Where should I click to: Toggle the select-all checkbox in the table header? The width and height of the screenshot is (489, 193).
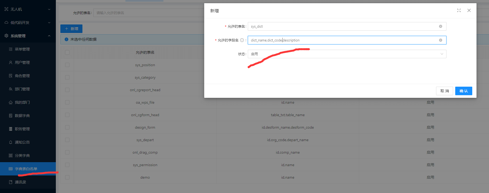(67, 52)
